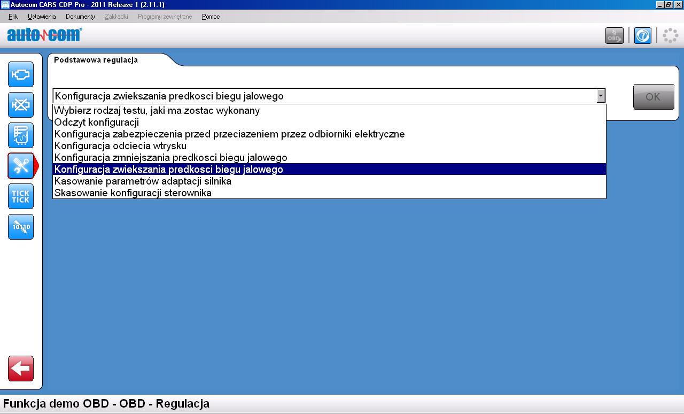Open the Programy zewnętrzne menu

(x=165, y=17)
